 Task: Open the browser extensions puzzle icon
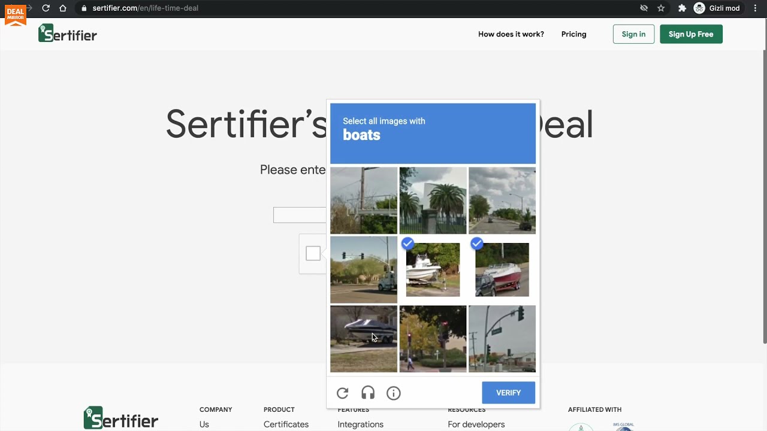(682, 8)
